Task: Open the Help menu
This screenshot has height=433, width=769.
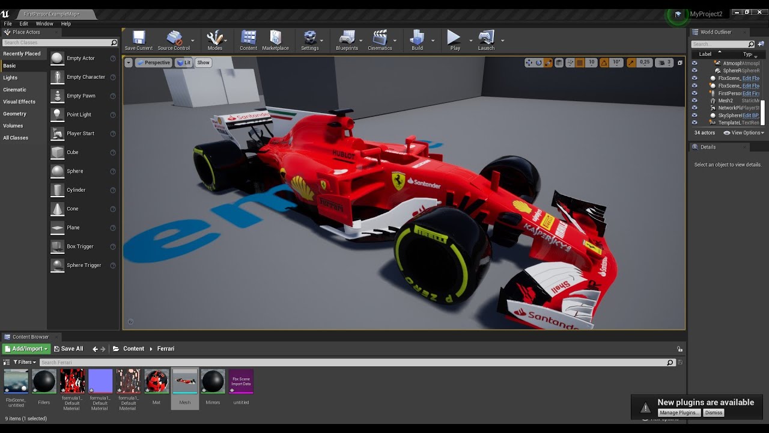Action: 66,23
